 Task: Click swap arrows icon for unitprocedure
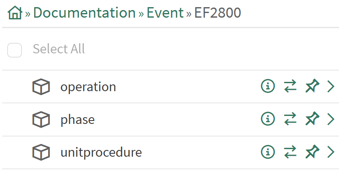click(290, 152)
